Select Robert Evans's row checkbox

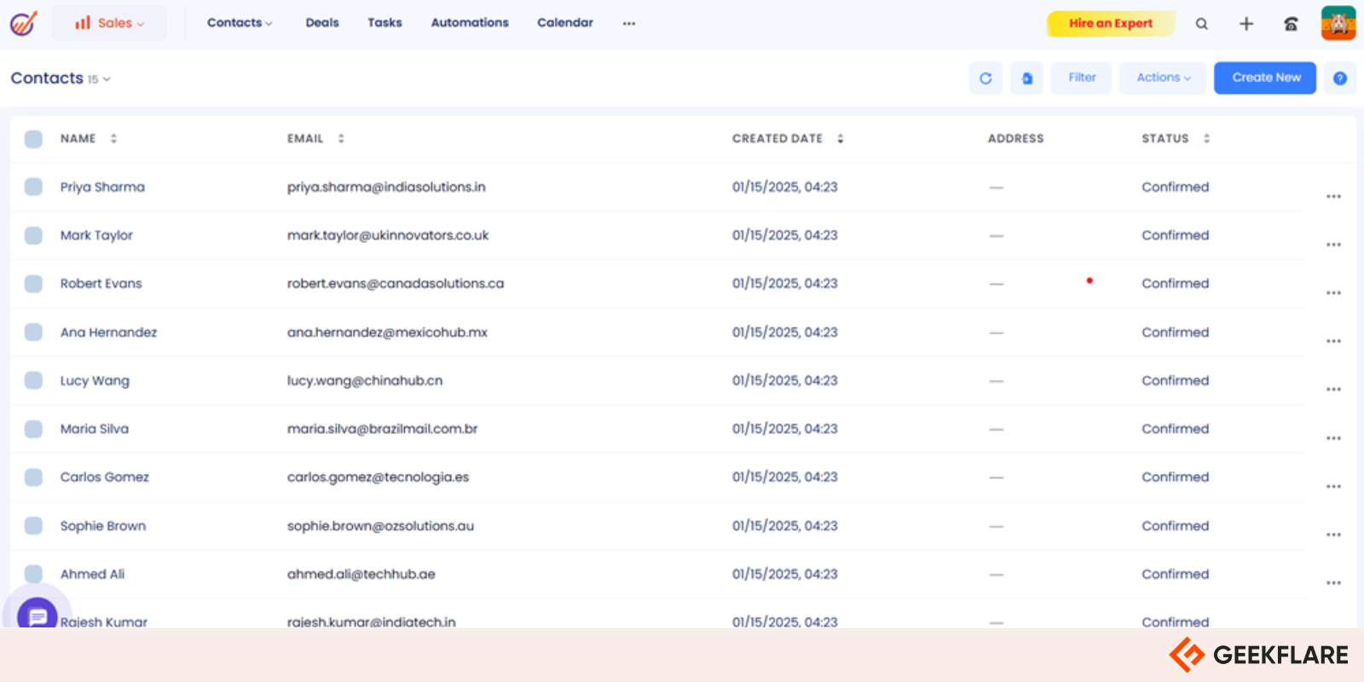pyautogui.click(x=33, y=284)
